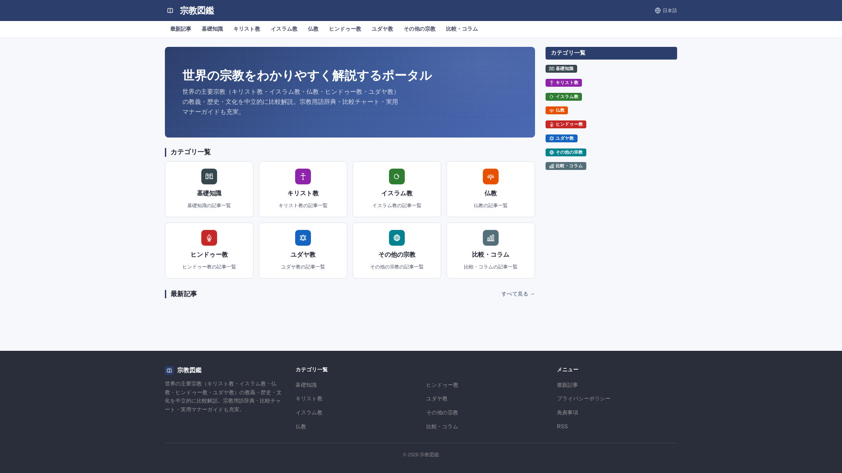
Task: Click footer 比較・コラム link
Action: click(x=442, y=427)
